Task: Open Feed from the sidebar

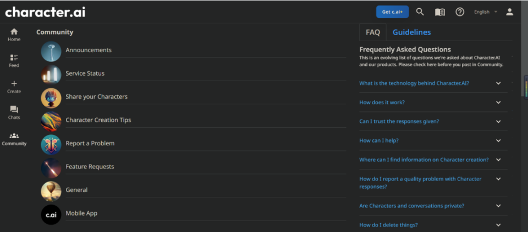Action: 14,61
